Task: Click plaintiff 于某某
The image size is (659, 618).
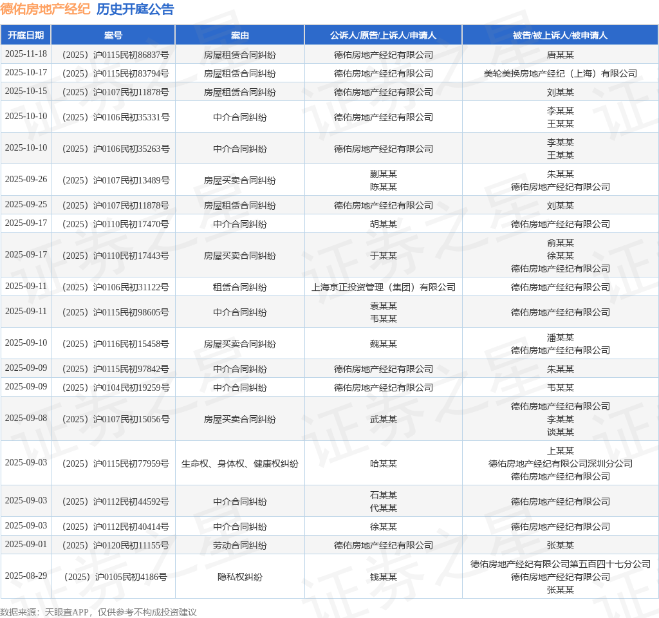Action: 384,256
